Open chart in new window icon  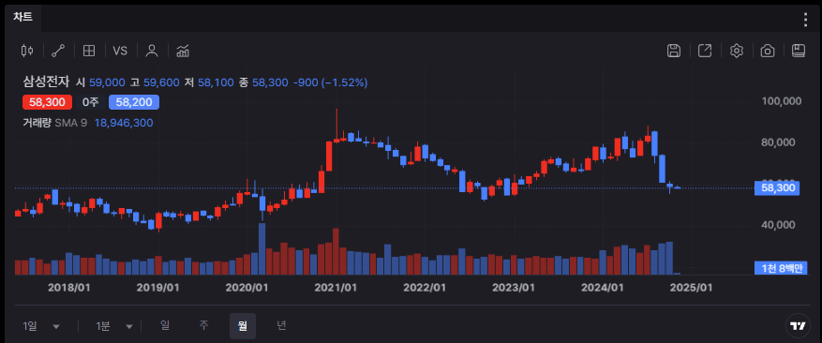705,51
